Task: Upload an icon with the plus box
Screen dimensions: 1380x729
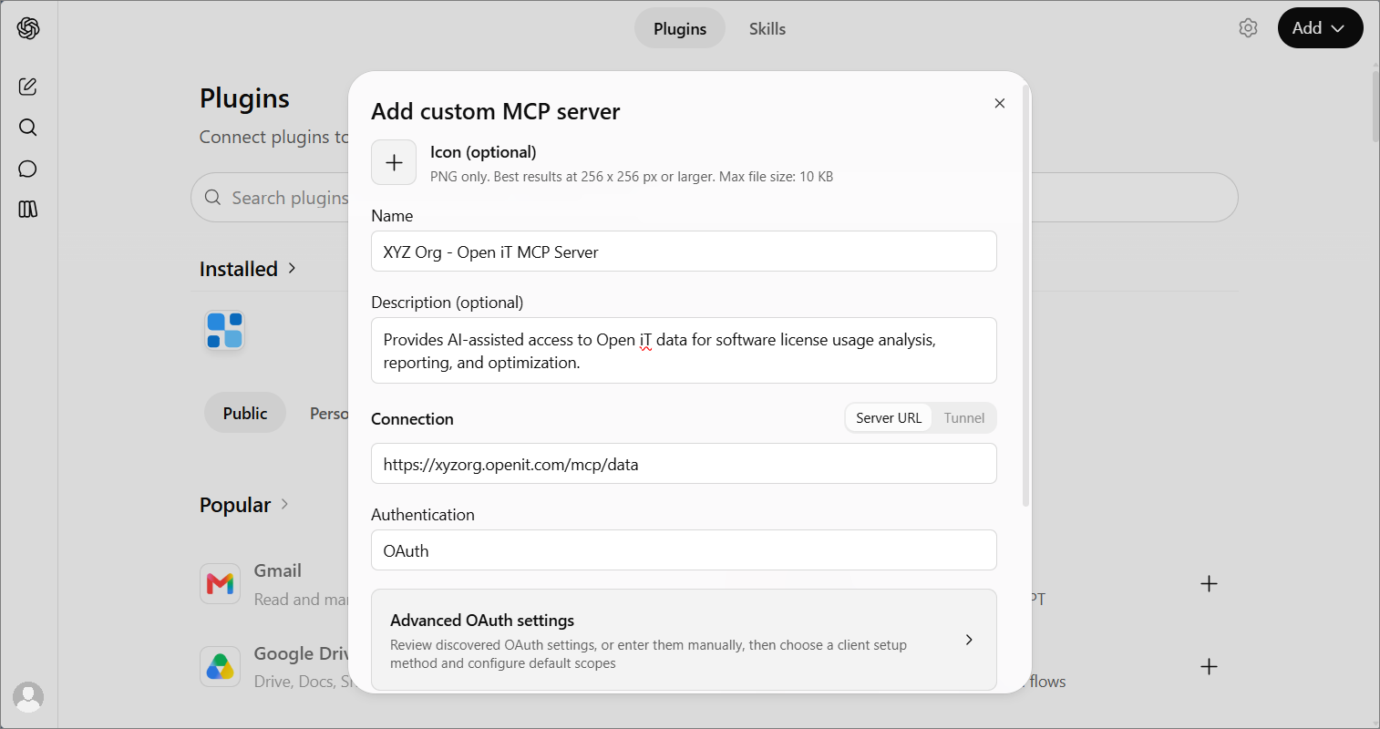Action: point(394,162)
